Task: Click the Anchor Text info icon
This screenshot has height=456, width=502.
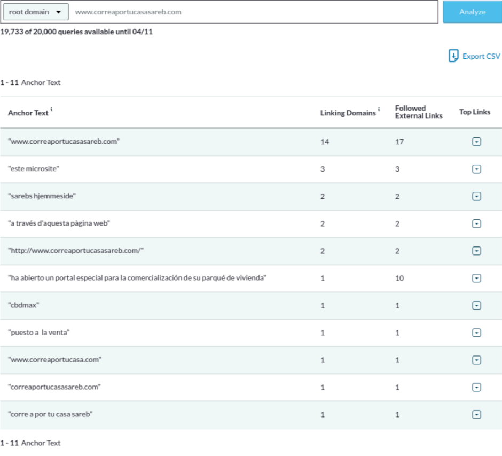Action: point(52,110)
